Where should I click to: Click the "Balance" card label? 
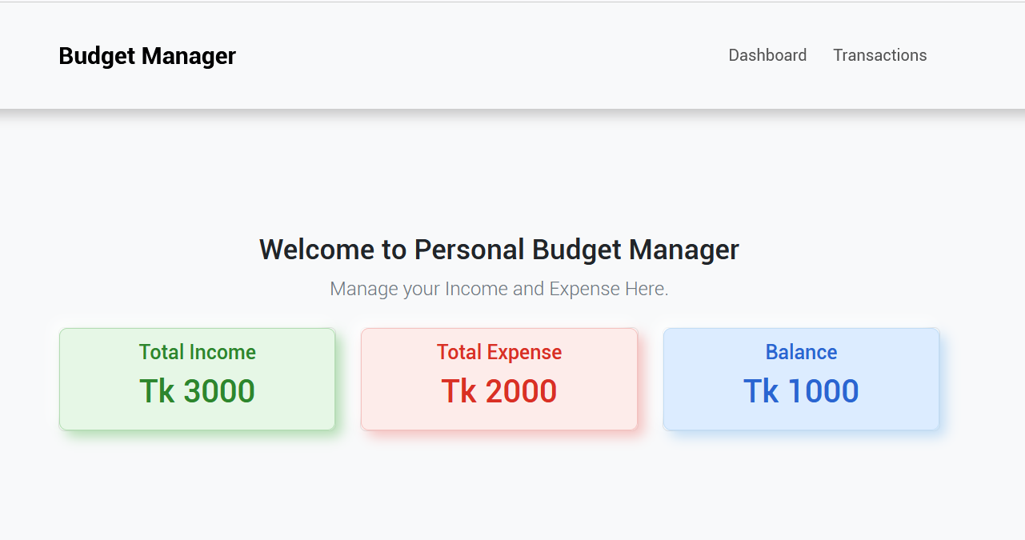(801, 352)
